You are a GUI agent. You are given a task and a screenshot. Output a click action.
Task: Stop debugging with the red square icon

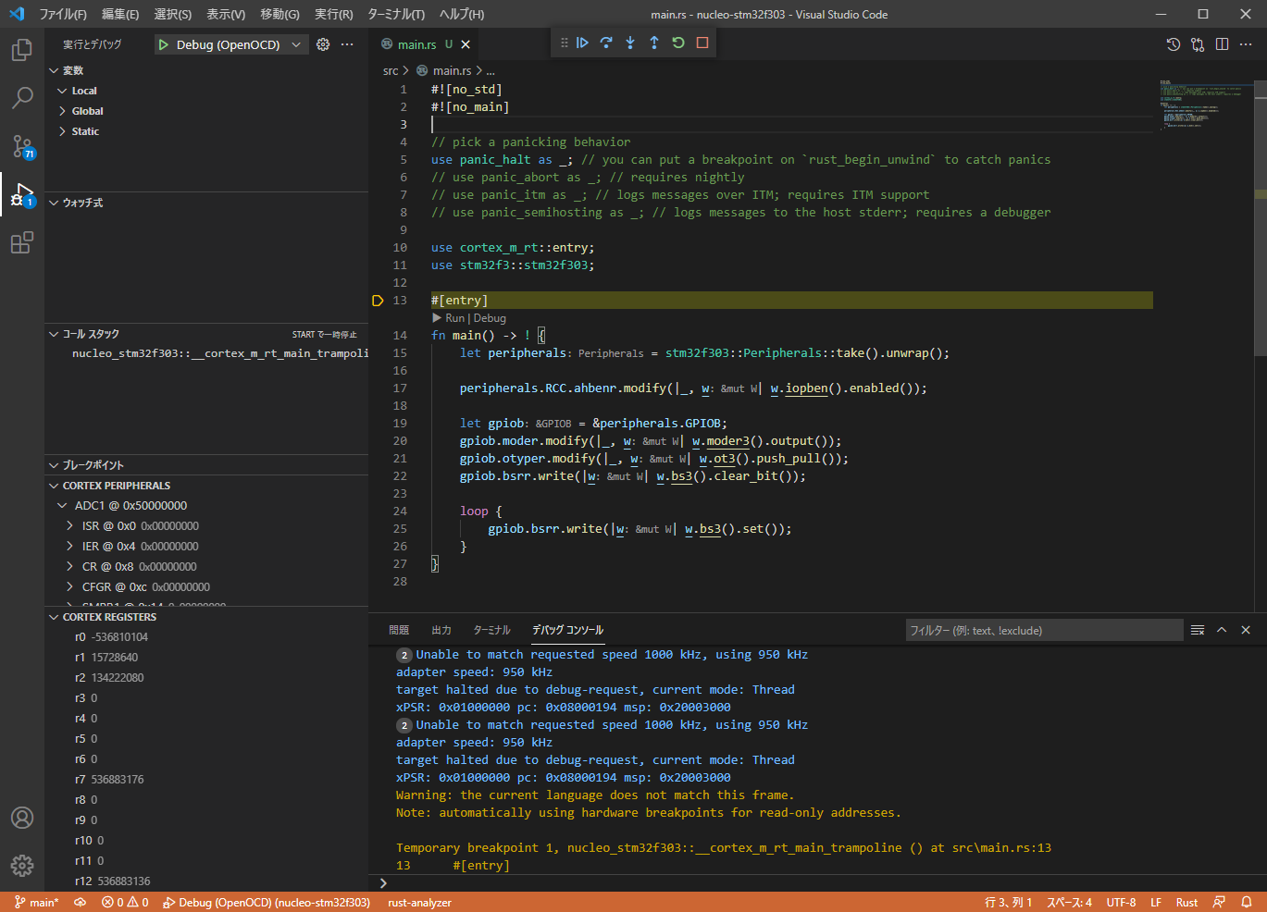[x=701, y=42]
